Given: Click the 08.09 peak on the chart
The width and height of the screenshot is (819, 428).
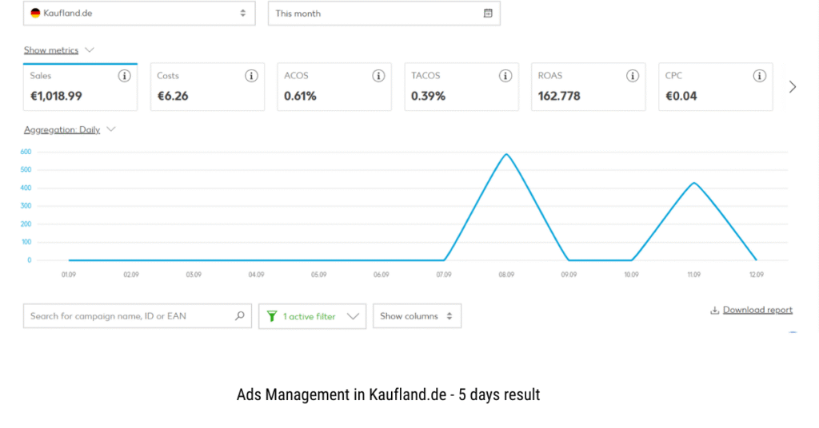Looking at the screenshot, I should 505,154.
